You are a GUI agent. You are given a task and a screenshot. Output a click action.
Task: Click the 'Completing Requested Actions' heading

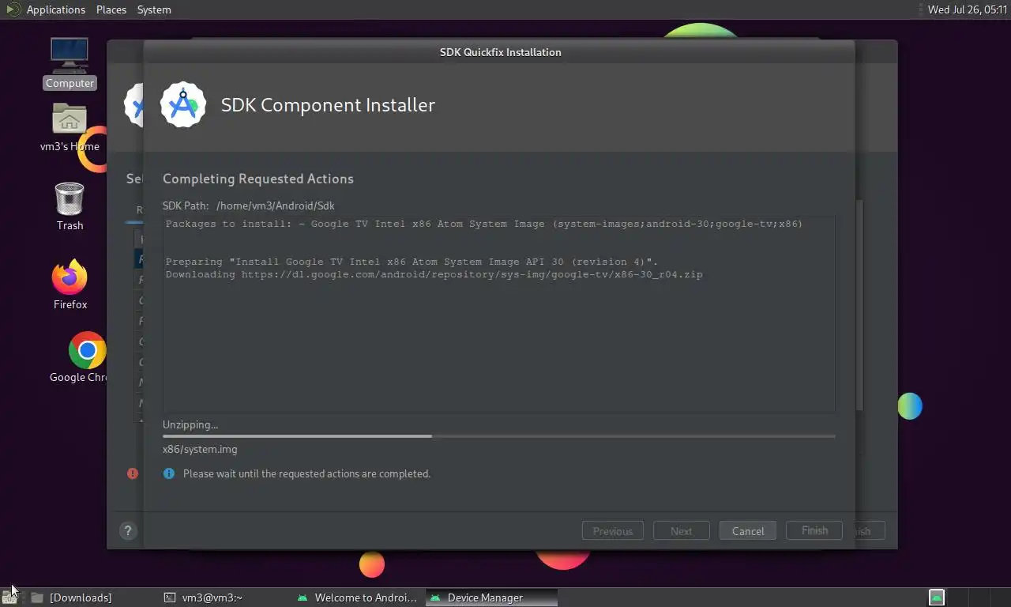click(x=258, y=179)
